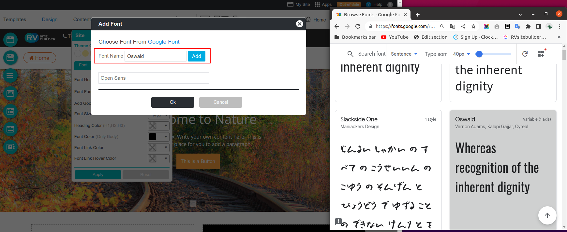
Task: Open the Chrome three-dot menu
Action: [560, 26]
